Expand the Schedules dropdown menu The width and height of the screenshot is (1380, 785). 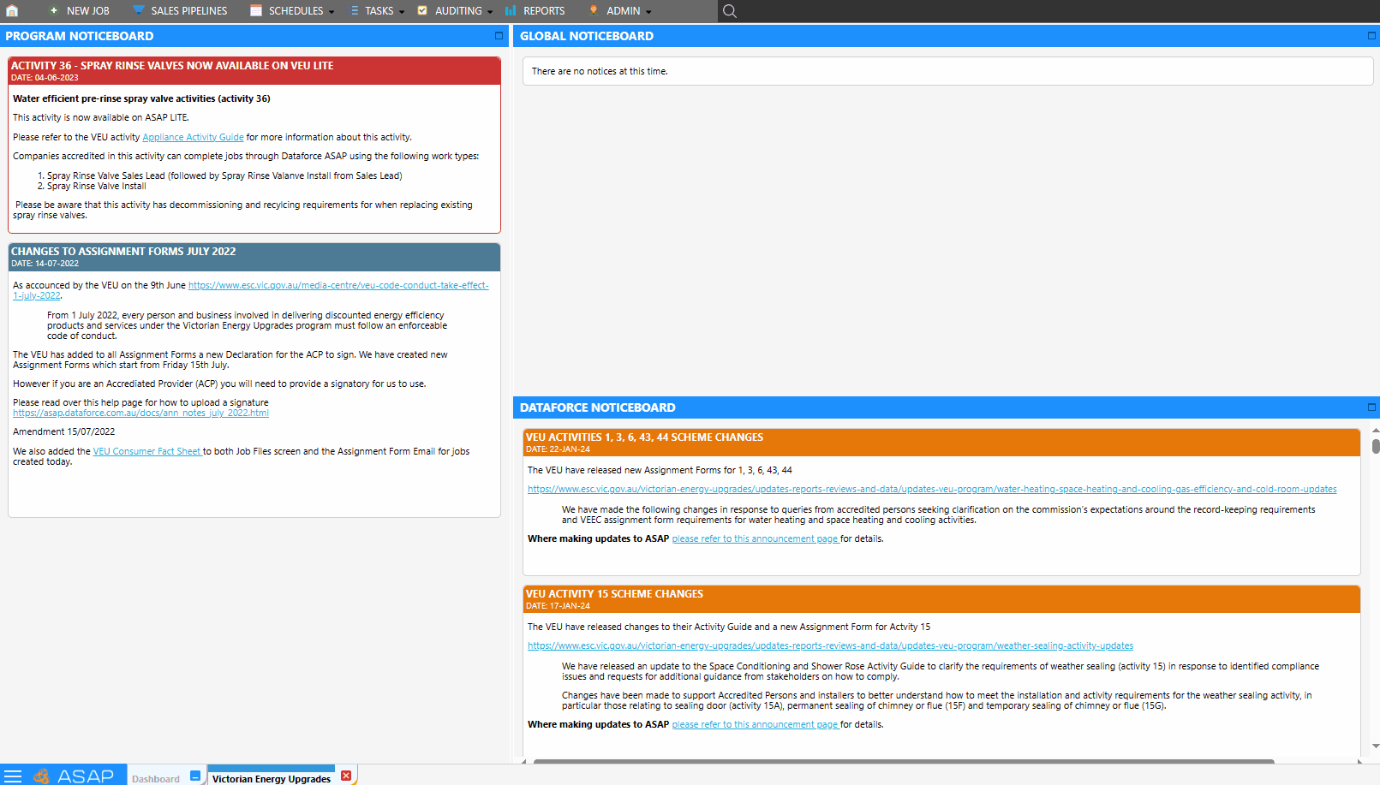tap(332, 12)
